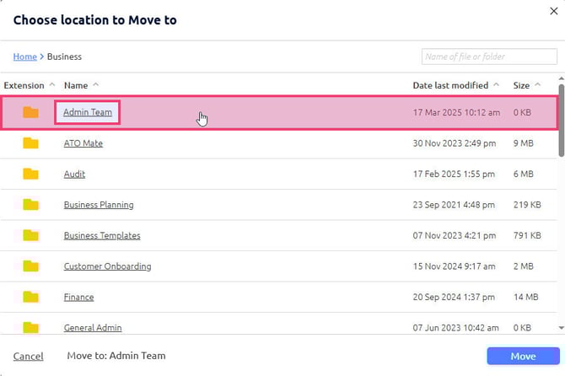This screenshot has height=376, width=565.
Task: Sort by Date last modified arrow
Action: (496, 84)
